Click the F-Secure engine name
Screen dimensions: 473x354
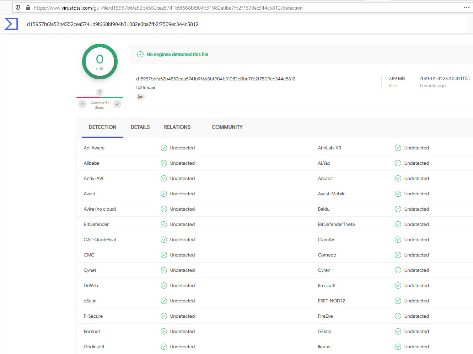pyautogui.click(x=93, y=316)
